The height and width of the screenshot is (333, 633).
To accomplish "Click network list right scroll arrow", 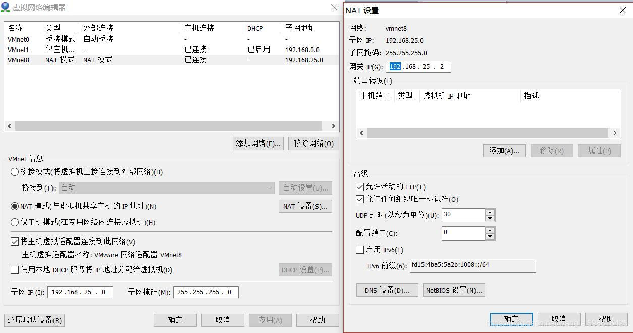I will click(333, 126).
